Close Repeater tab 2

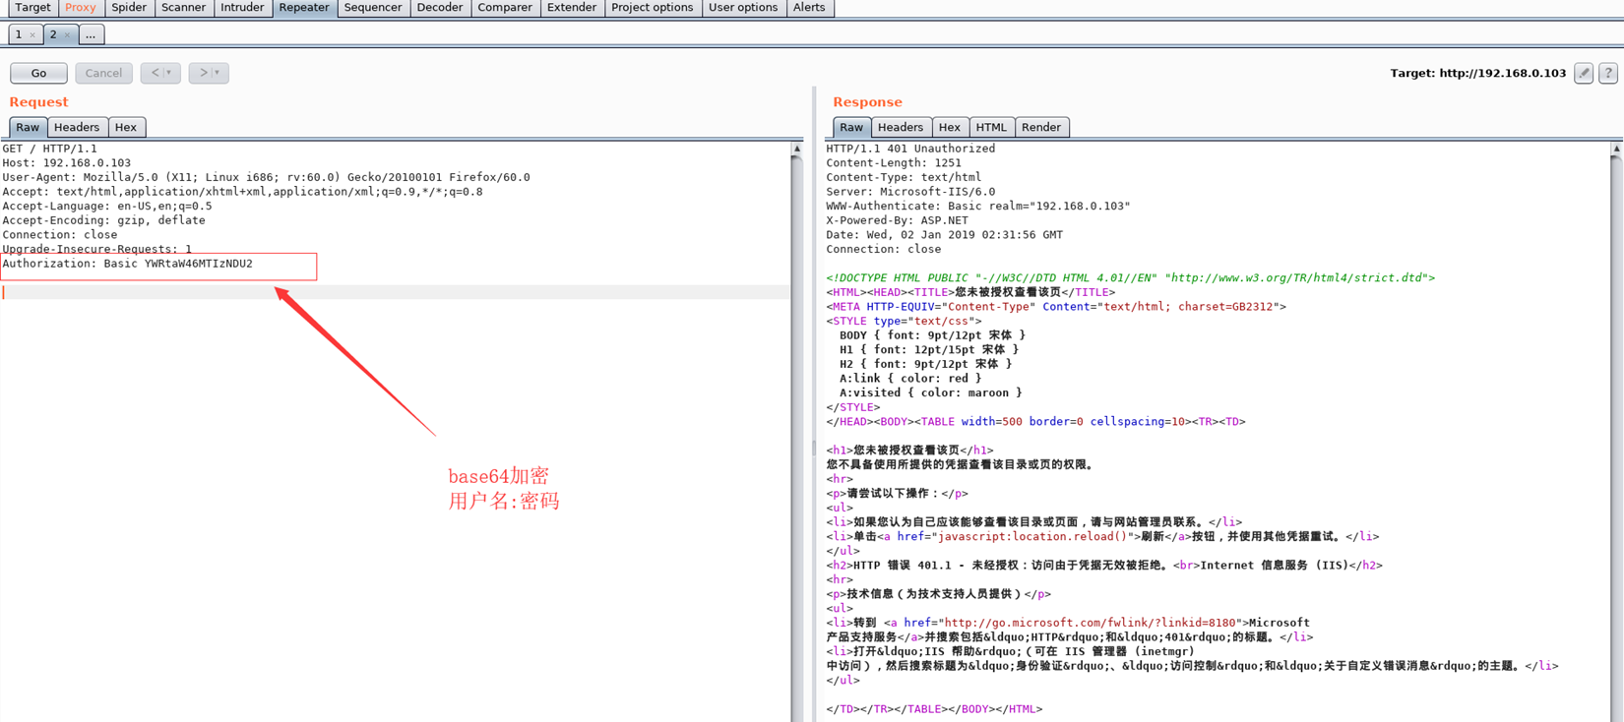(67, 35)
